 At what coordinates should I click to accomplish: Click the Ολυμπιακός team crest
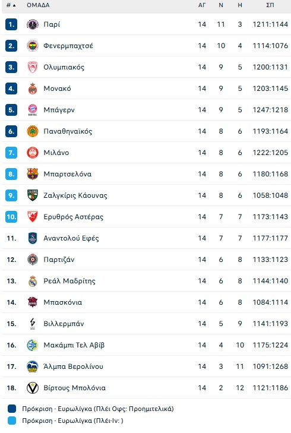click(33, 67)
